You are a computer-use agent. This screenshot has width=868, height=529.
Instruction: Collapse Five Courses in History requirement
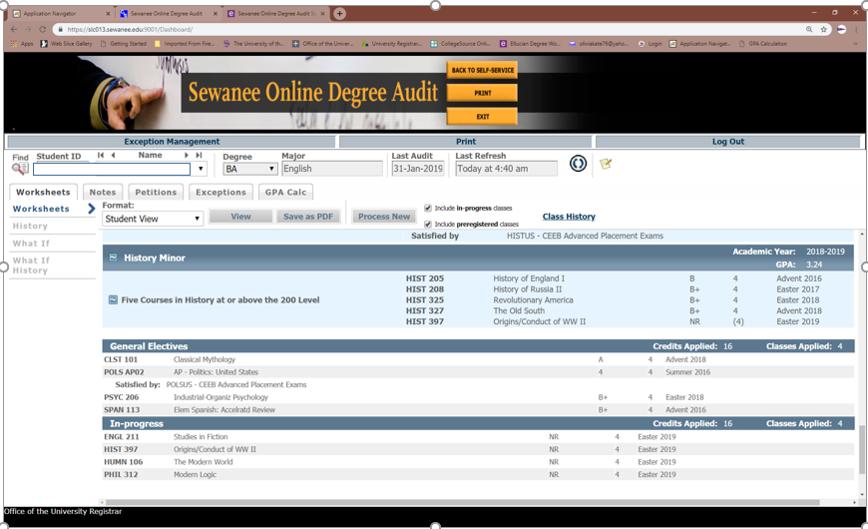[x=113, y=299]
